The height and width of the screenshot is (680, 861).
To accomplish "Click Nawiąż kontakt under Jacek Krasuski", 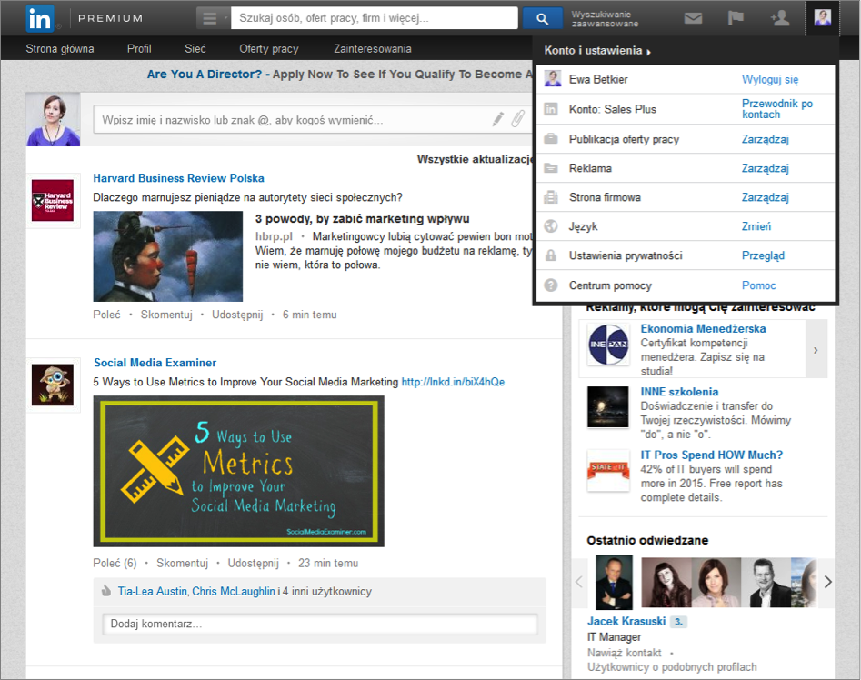I will [x=625, y=653].
